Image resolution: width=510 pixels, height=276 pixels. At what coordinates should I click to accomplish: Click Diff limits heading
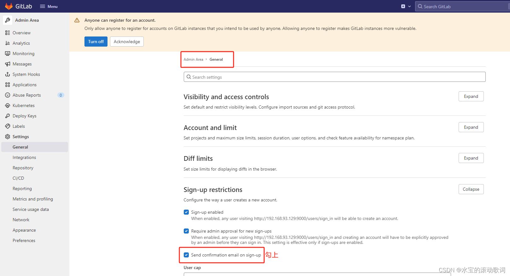coord(198,158)
